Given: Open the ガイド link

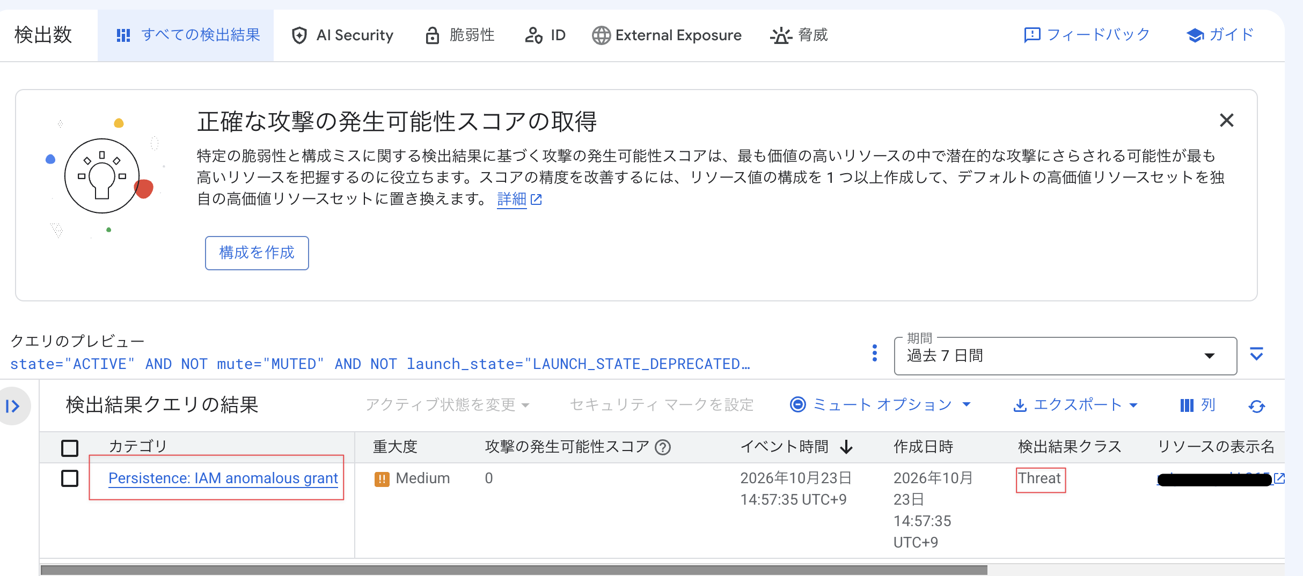Looking at the screenshot, I should [x=1220, y=35].
